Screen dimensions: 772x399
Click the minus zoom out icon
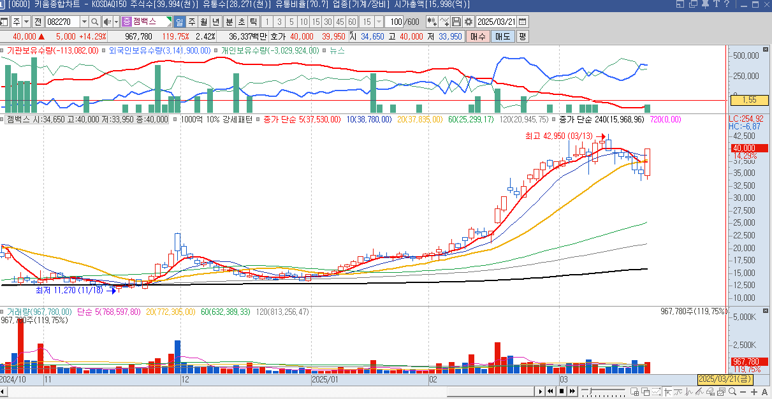743,392
